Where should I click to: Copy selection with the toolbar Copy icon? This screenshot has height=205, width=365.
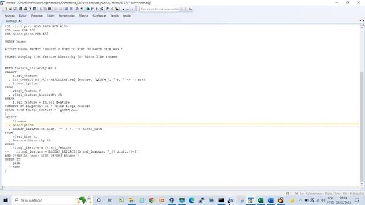point(46,9)
